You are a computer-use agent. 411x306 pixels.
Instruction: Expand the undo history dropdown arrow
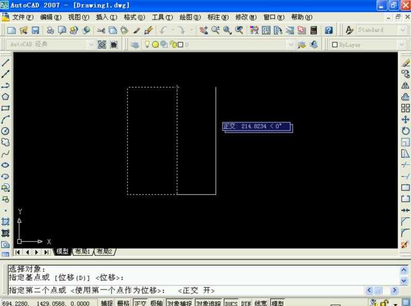pyautogui.click(x=173, y=30)
